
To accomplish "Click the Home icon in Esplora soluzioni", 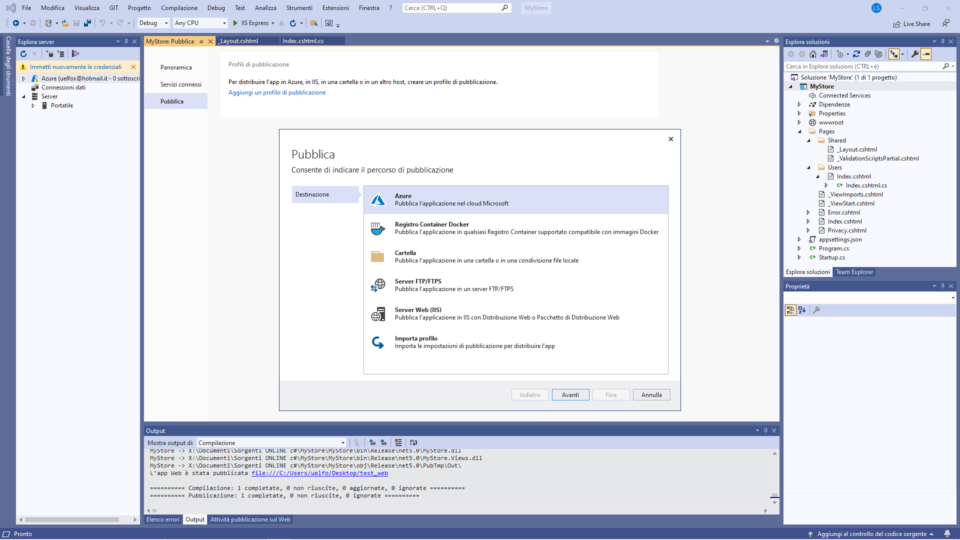I will [x=813, y=54].
